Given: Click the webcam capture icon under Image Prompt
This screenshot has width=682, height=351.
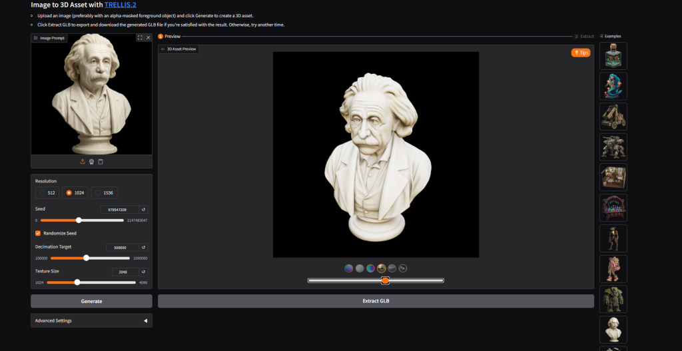Looking at the screenshot, I should [x=91, y=161].
